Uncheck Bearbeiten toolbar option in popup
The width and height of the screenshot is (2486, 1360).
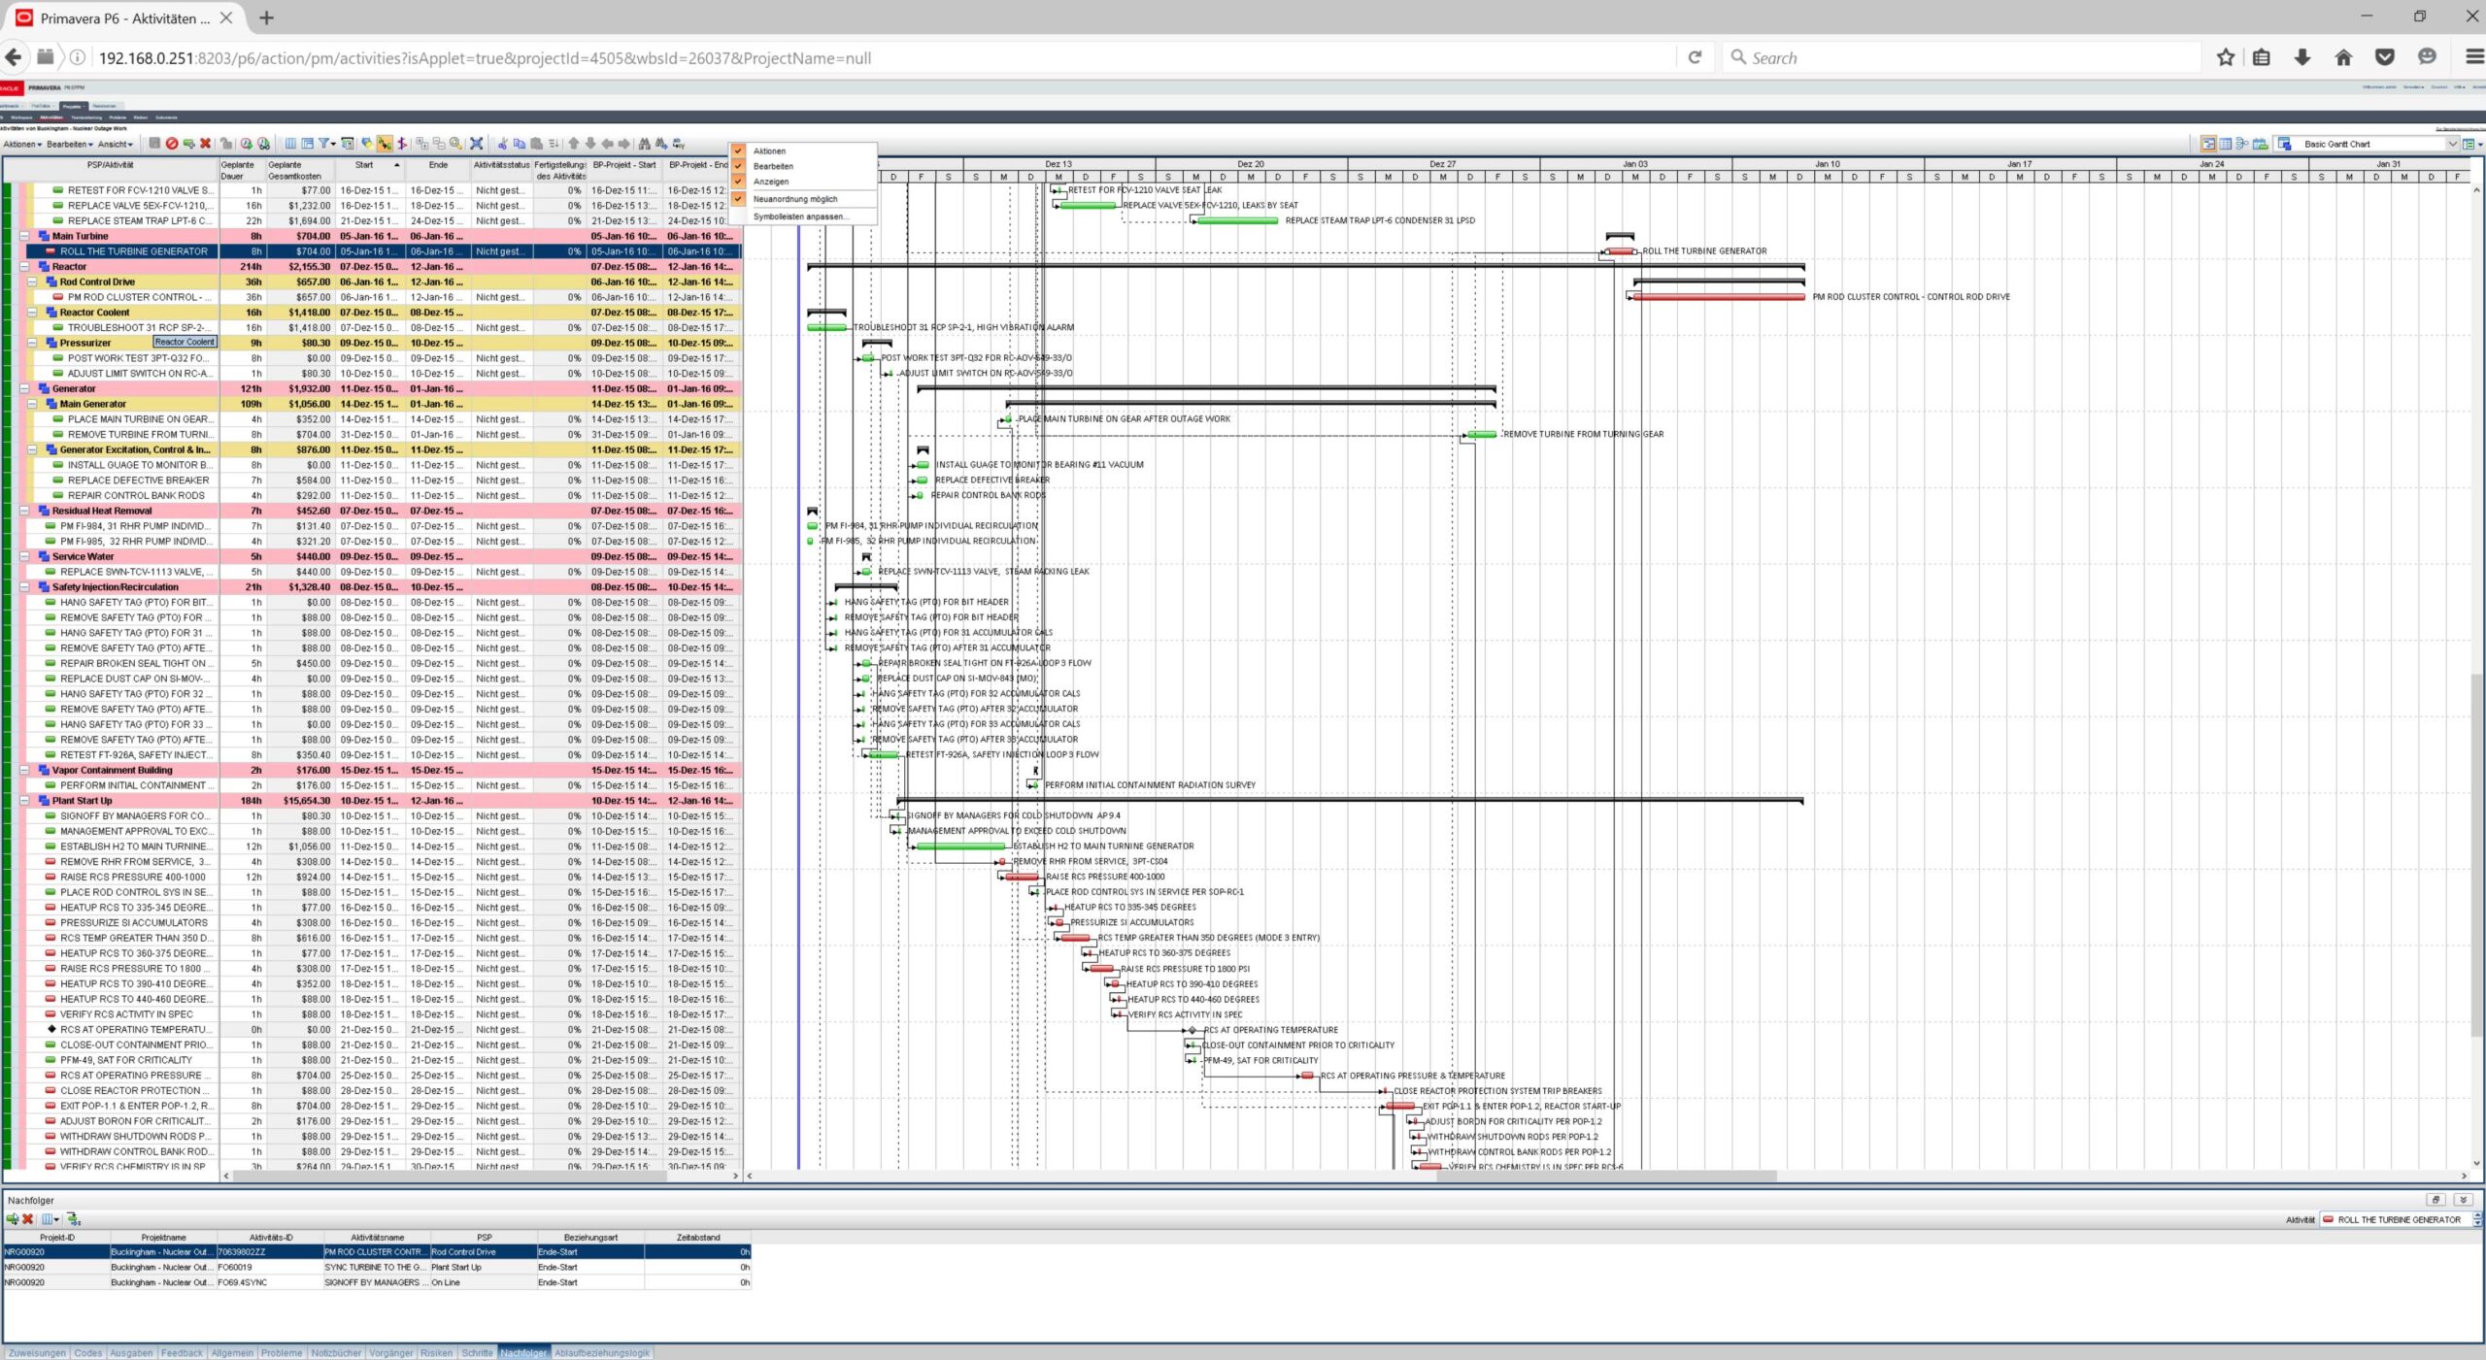click(x=739, y=166)
